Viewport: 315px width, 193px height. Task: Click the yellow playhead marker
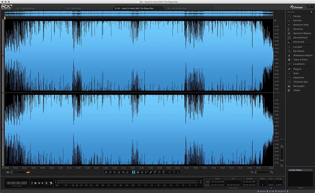[x=5, y=18]
